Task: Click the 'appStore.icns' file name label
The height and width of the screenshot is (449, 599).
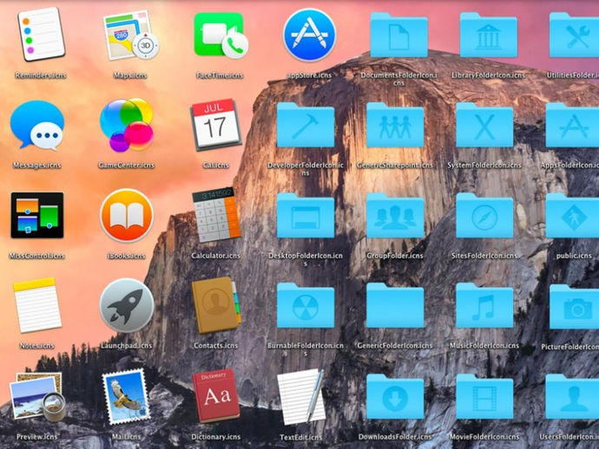Action: click(x=309, y=75)
